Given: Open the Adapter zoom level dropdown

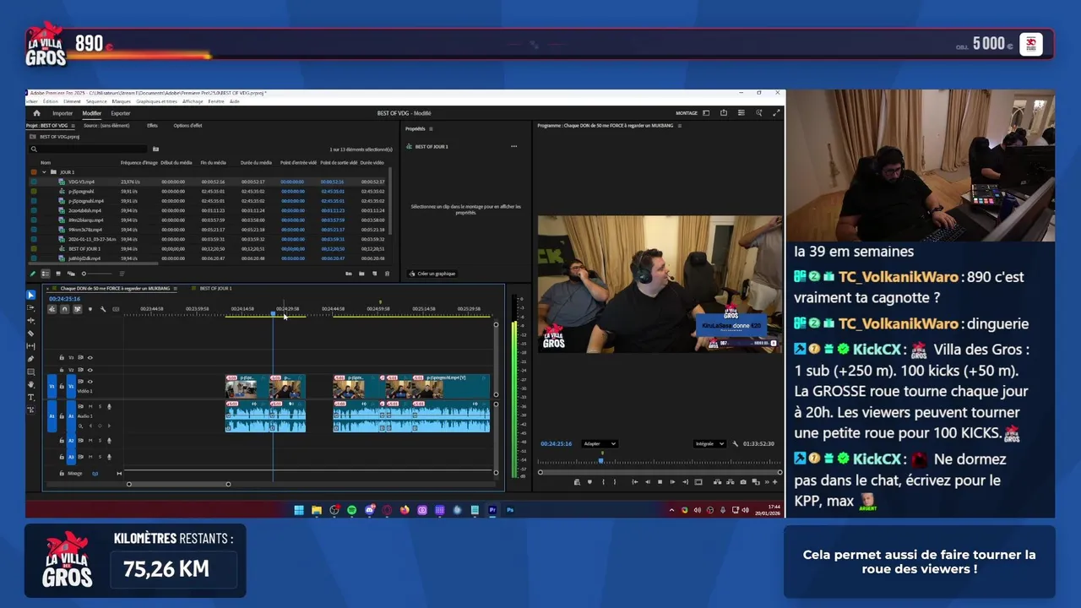Looking at the screenshot, I should click(x=600, y=444).
